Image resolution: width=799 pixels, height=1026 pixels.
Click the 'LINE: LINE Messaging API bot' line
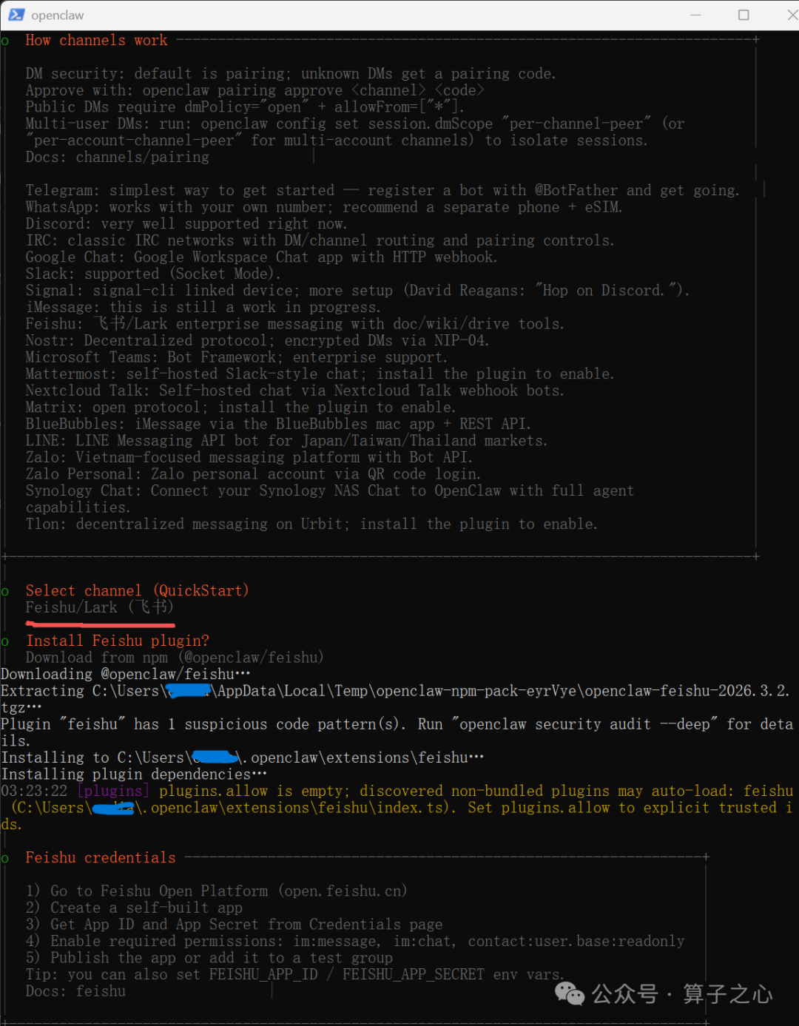[286, 441]
